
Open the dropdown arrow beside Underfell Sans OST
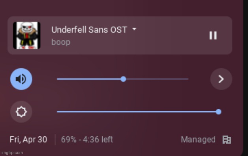point(134,29)
